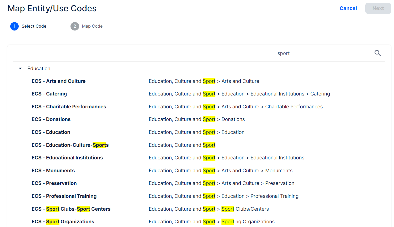Select ECS - Charitable Performances
Image resolution: width=394 pixels, height=227 pixels.
[69, 107]
